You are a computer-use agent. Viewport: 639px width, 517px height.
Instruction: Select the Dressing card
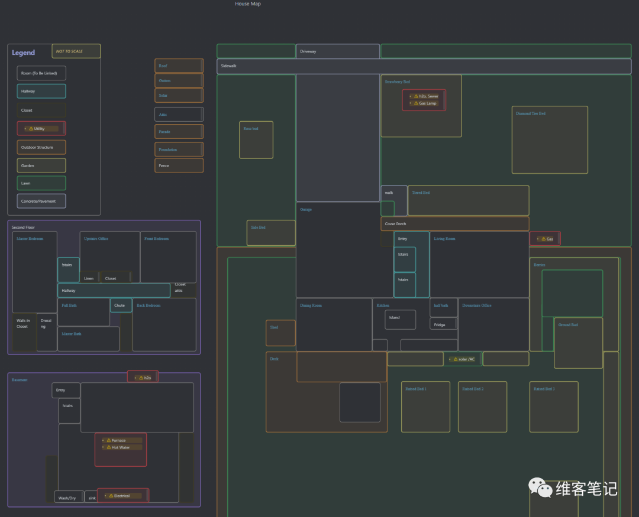[47, 332]
